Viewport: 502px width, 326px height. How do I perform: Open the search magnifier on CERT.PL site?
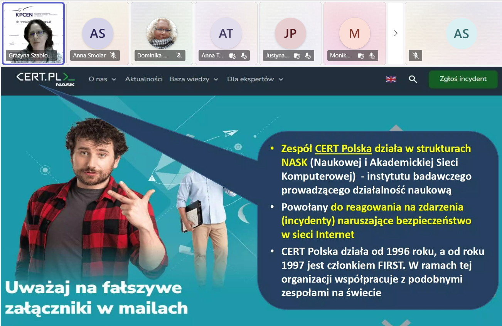pyautogui.click(x=413, y=79)
